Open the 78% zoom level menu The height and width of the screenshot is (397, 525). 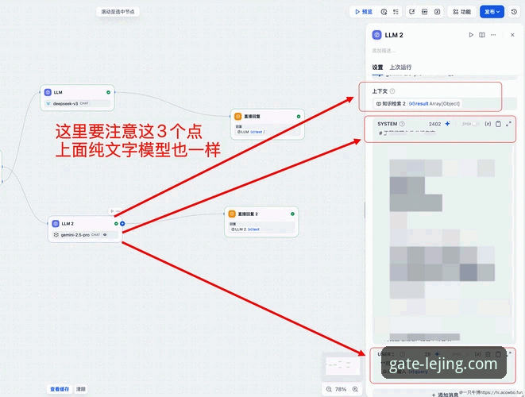click(x=341, y=389)
